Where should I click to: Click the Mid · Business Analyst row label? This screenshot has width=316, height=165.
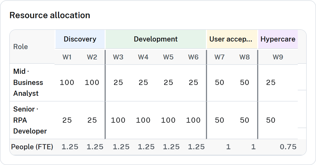[28, 82]
